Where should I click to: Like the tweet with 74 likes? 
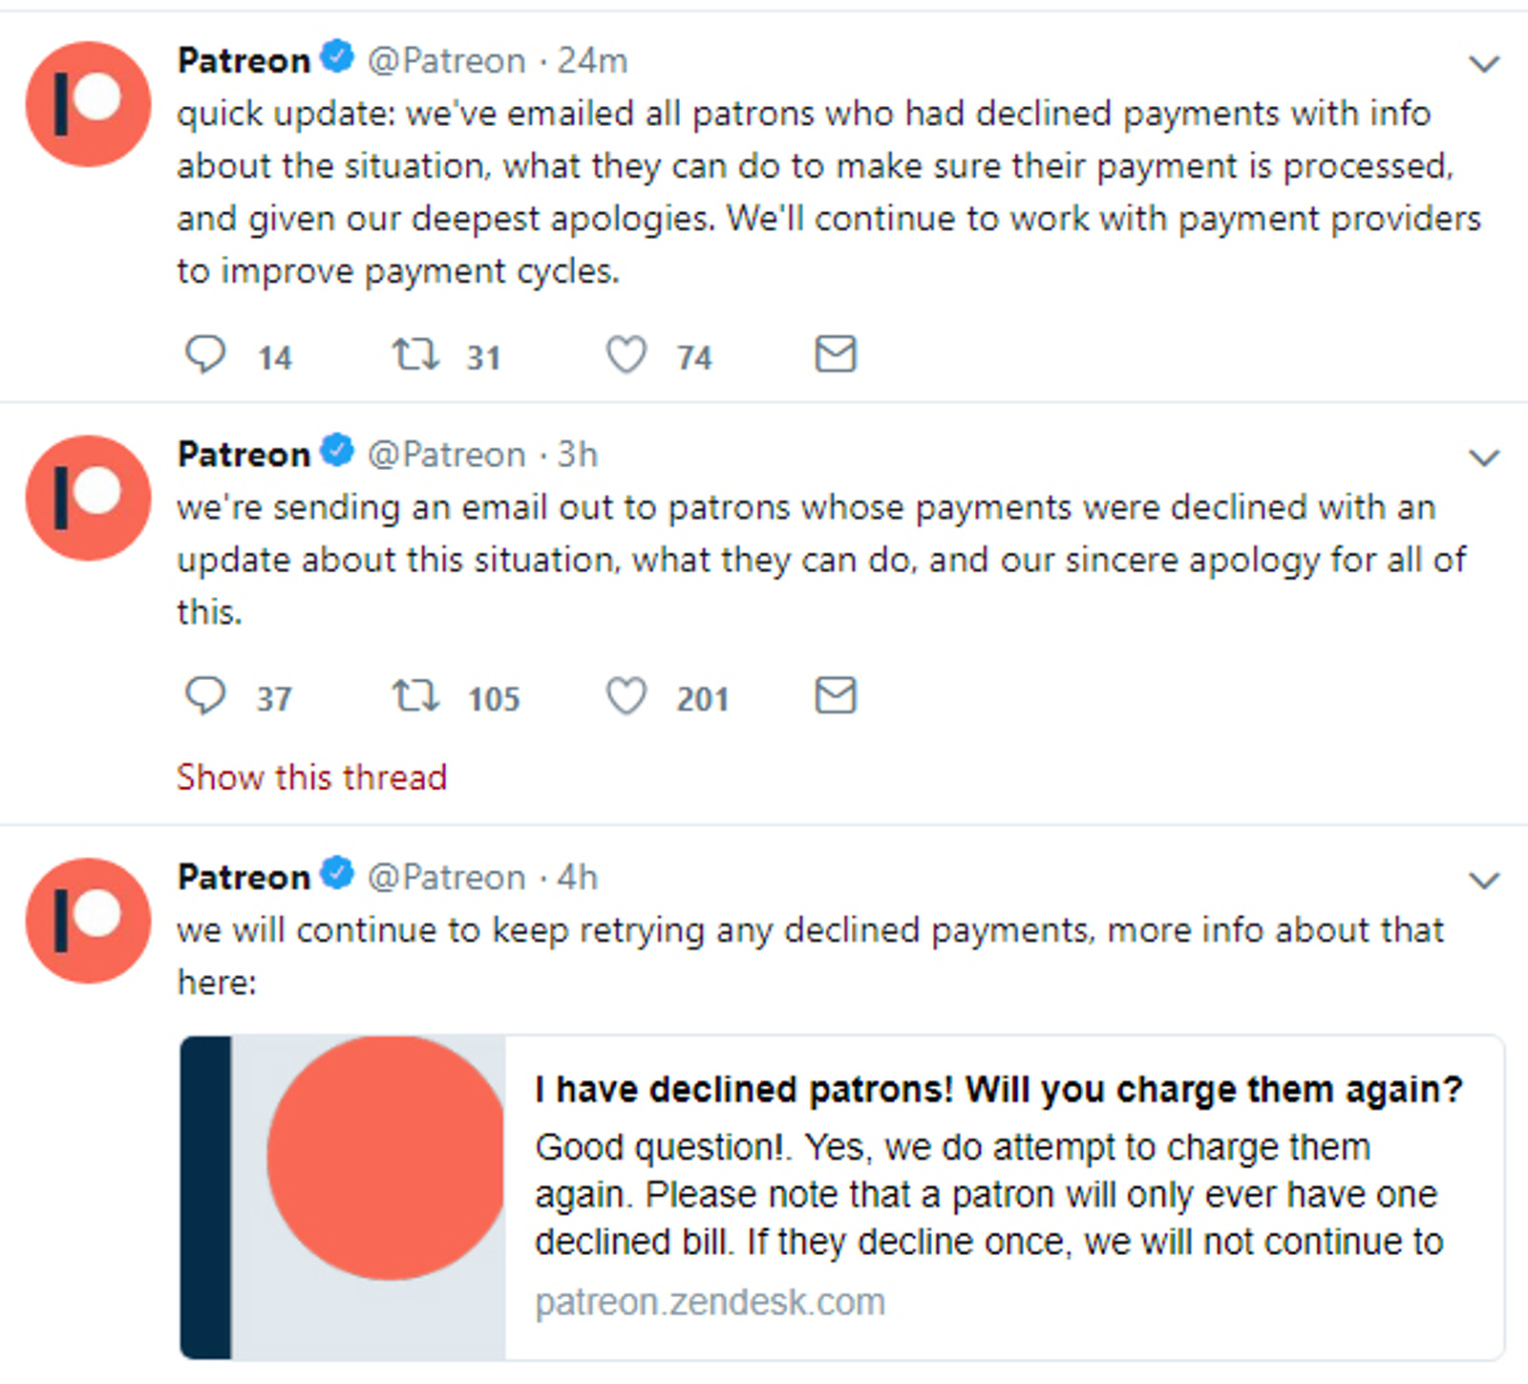[626, 354]
